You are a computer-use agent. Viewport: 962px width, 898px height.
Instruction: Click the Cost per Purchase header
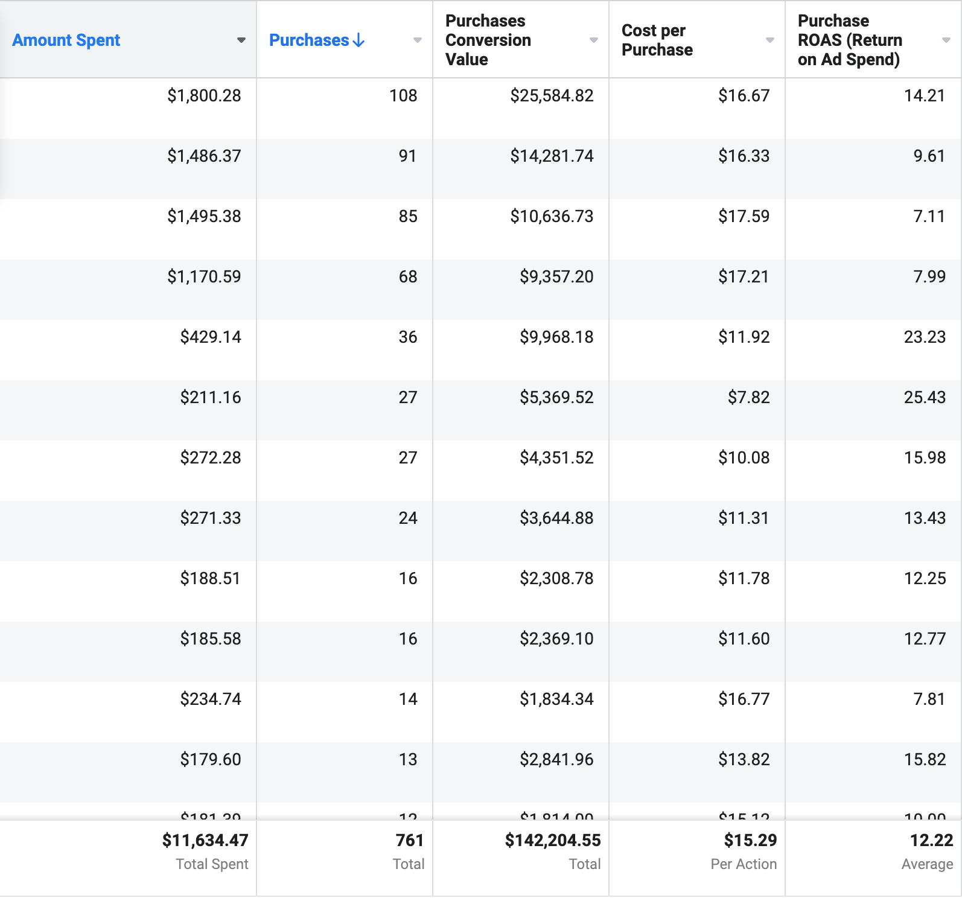tap(657, 40)
